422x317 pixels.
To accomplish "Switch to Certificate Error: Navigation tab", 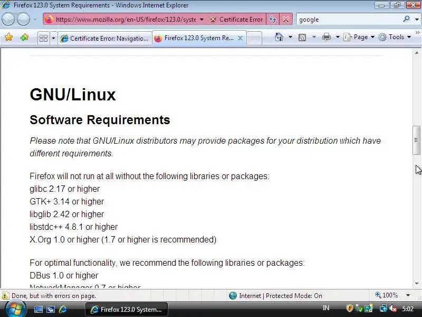I will [104, 38].
